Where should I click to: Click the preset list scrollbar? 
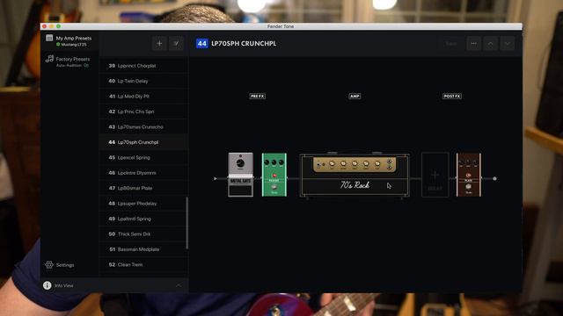(x=187, y=223)
